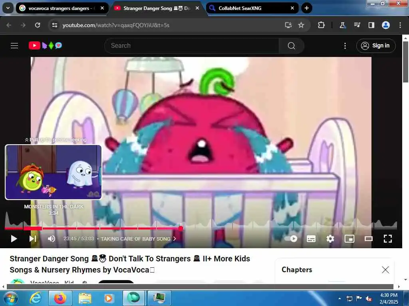Close the vocavoca strangers dangers tab

click(x=102, y=8)
